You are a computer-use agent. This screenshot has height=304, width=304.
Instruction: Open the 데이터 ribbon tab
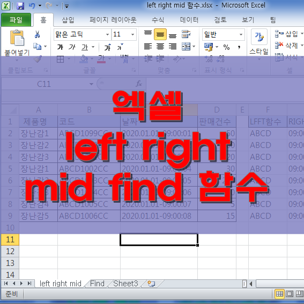click(189, 20)
